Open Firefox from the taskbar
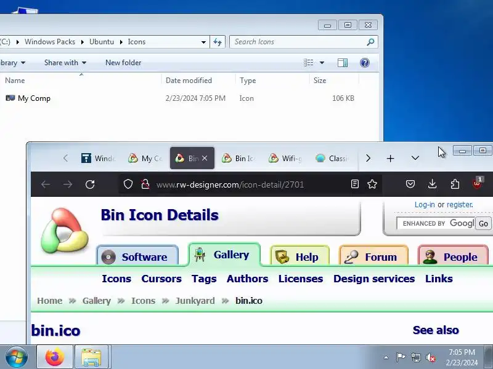 pyautogui.click(x=55, y=357)
